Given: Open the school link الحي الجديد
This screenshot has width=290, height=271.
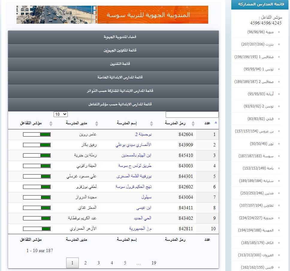Looking at the screenshot, I should (143, 218).
